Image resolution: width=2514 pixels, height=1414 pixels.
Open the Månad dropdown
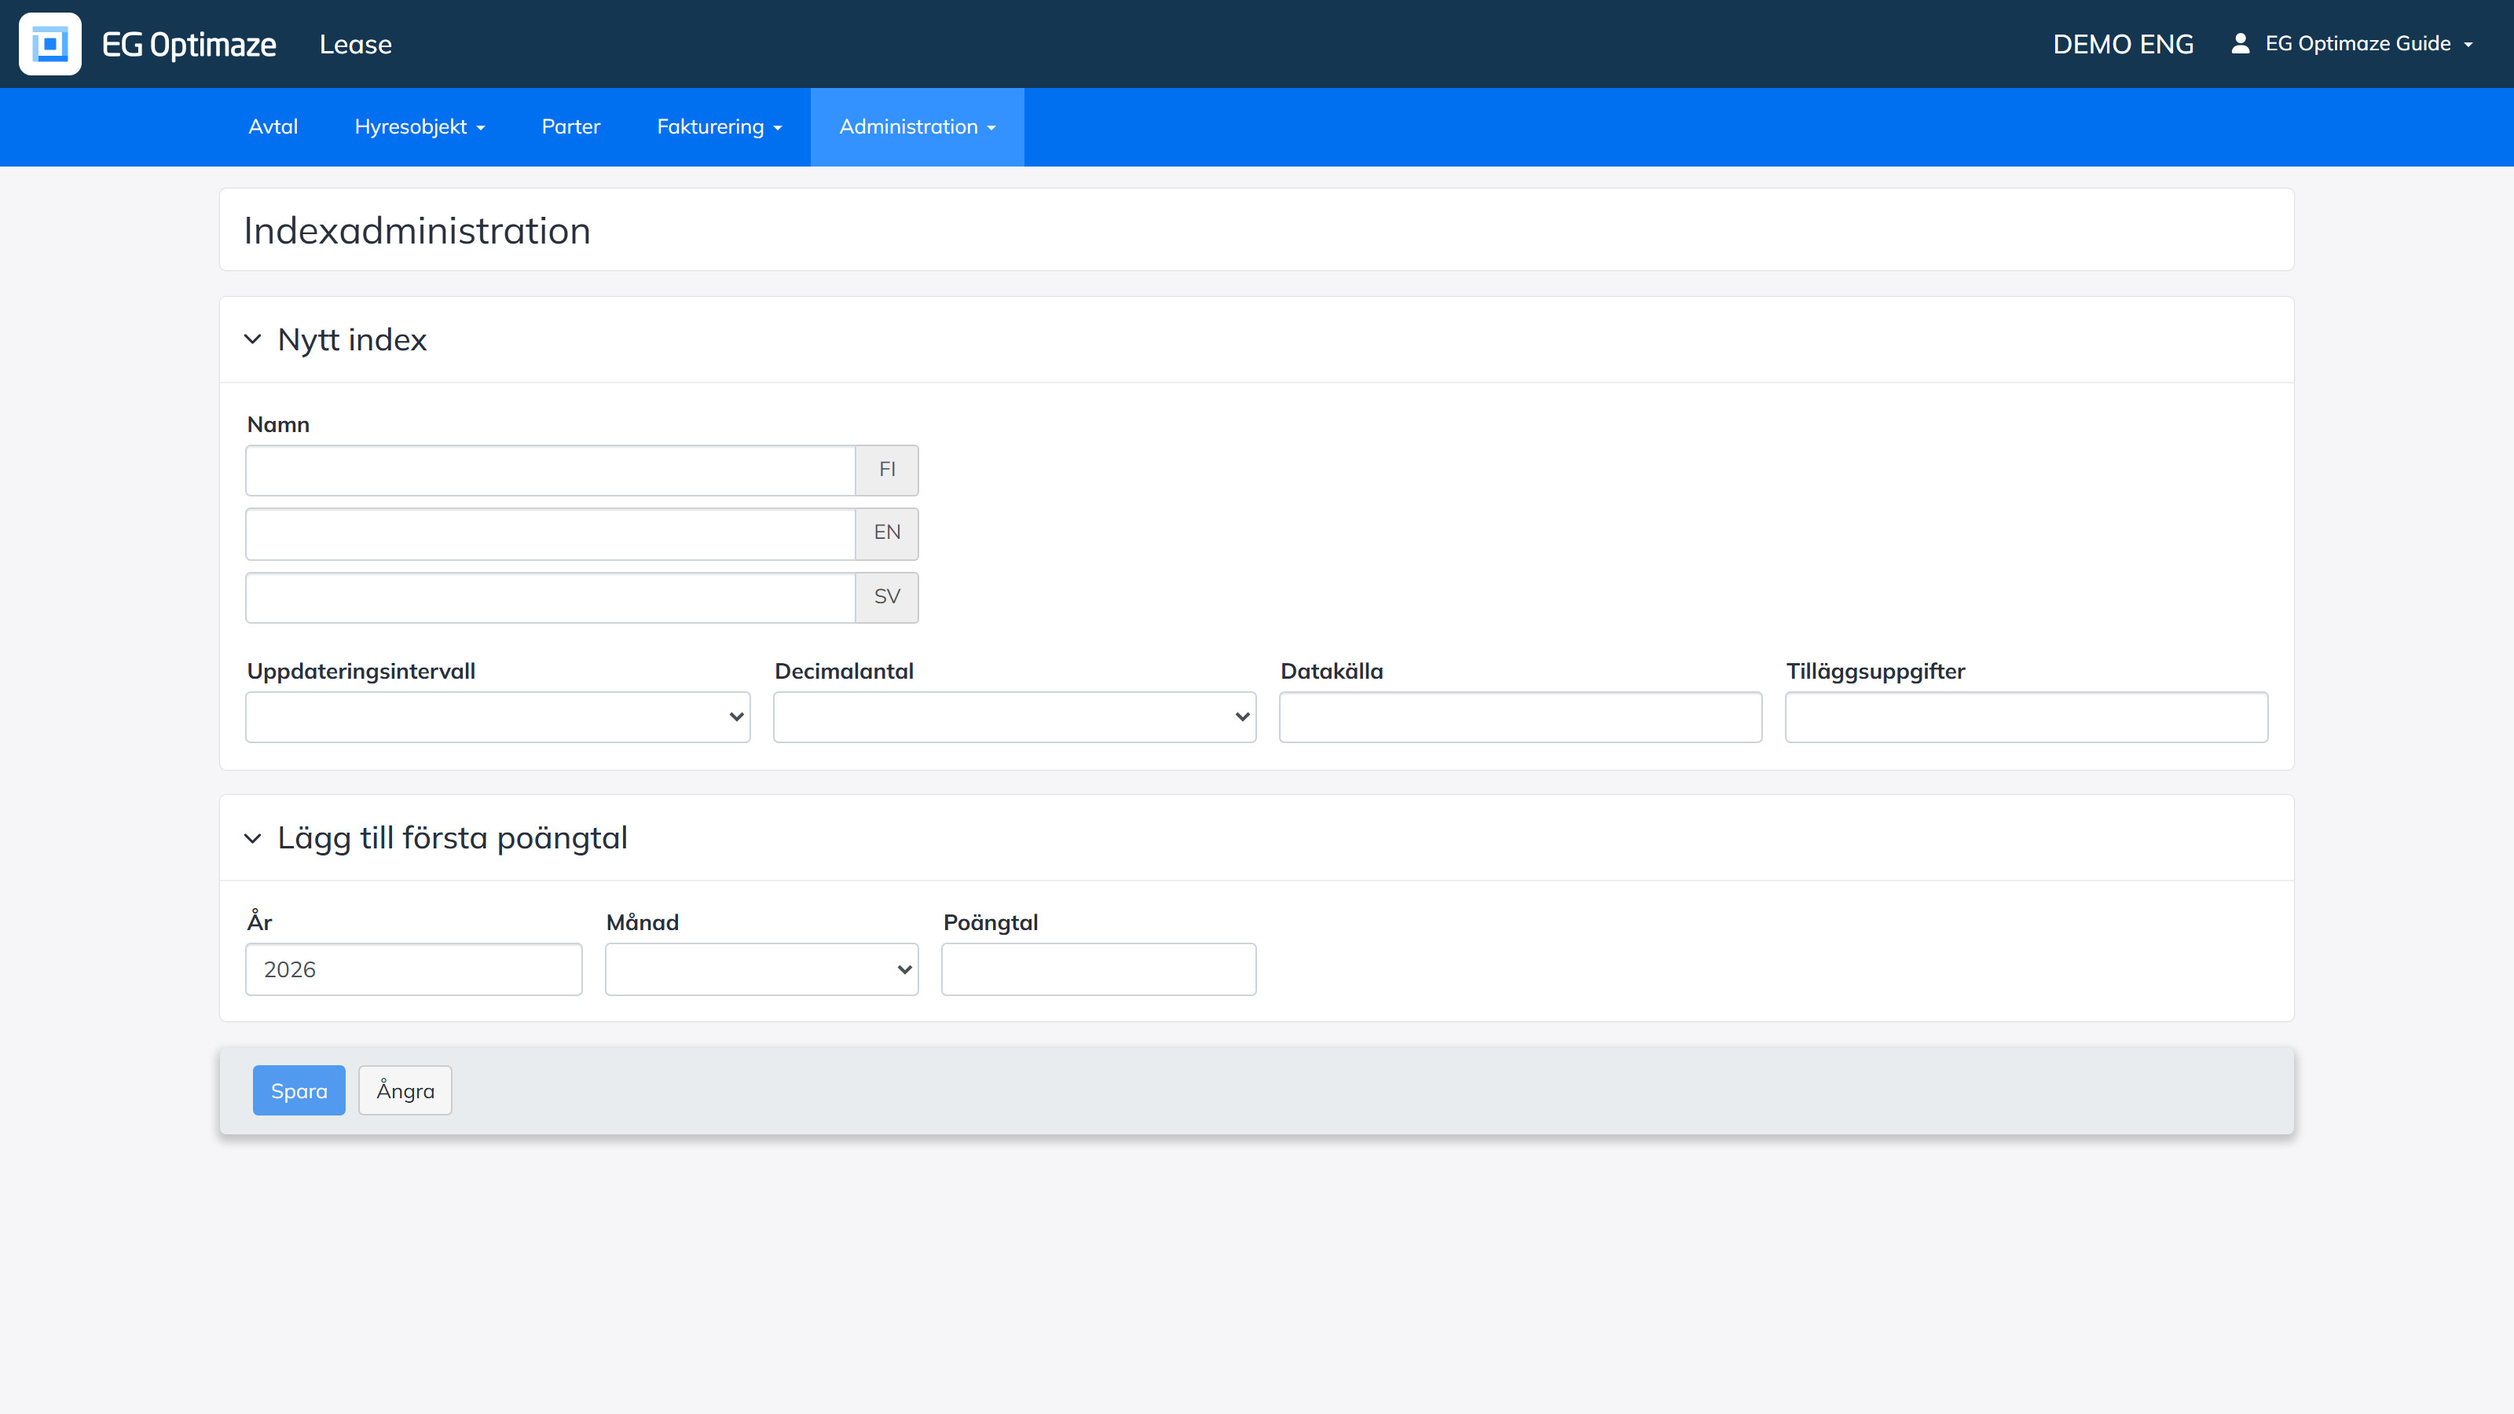tap(761, 969)
